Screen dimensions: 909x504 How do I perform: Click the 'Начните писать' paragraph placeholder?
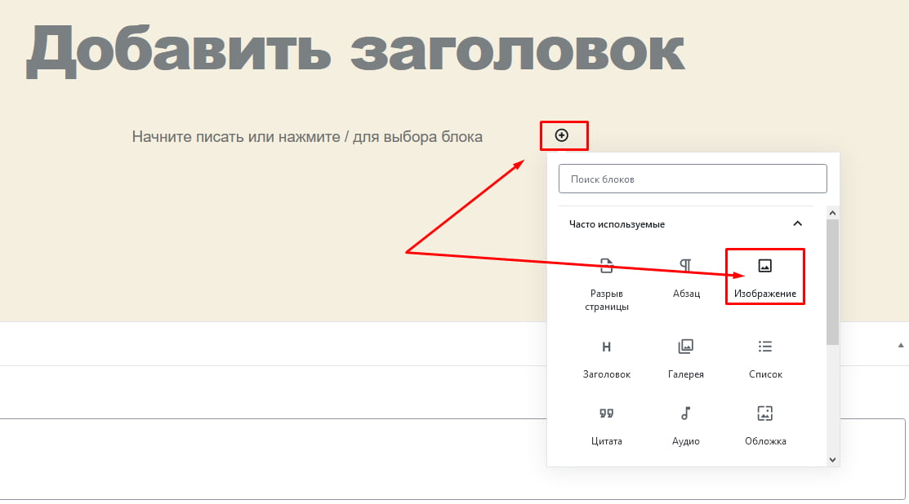click(x=307, y=136)
